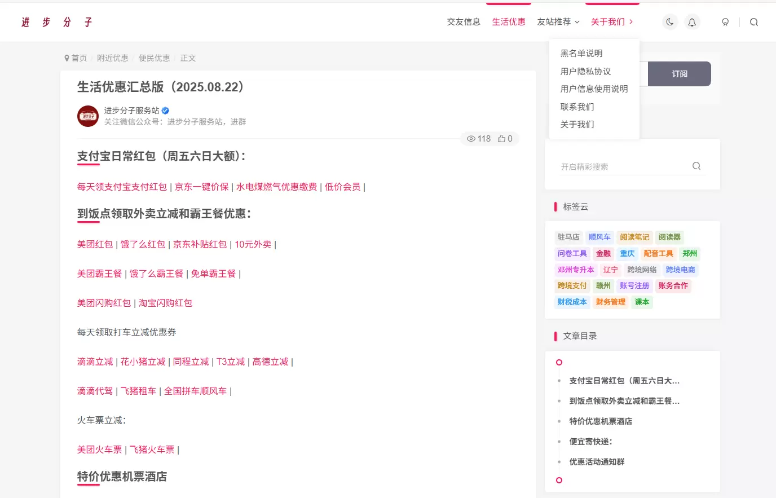Open the 生活优惠 navigation tab

click(x=509, y=22)
